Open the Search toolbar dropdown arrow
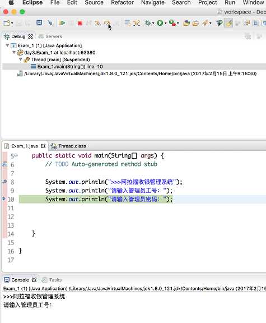266x323 pixels. [210, 24]
